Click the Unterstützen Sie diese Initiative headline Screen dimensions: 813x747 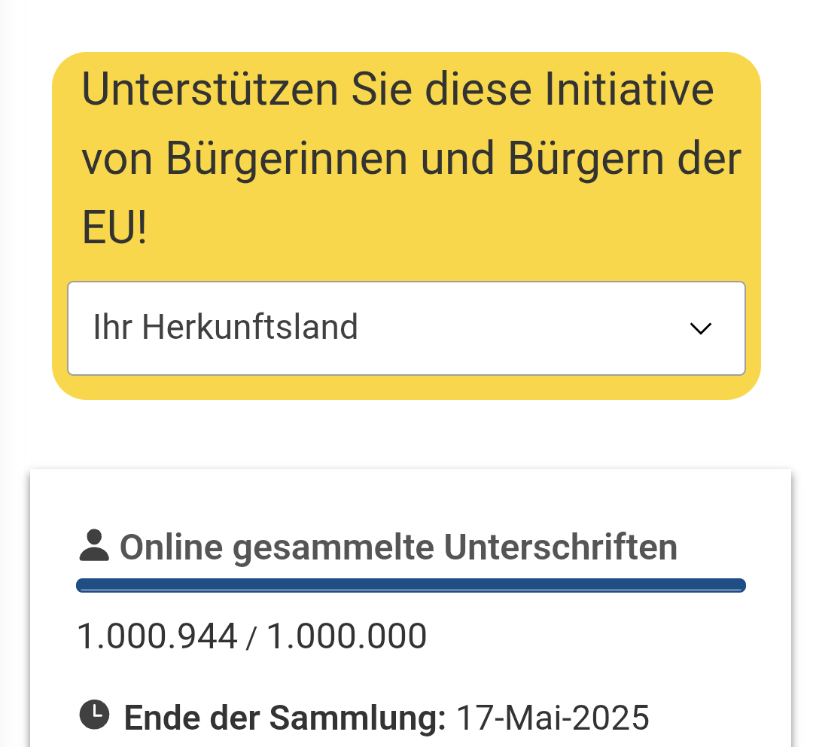click(x=397, y=90)
